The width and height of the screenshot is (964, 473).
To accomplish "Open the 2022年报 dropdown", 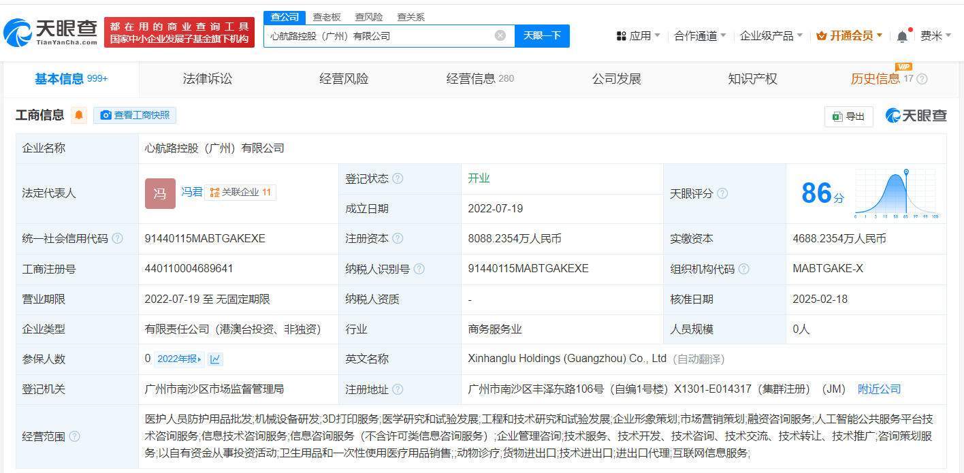I will pyautogui.click(x=180, y=359).
